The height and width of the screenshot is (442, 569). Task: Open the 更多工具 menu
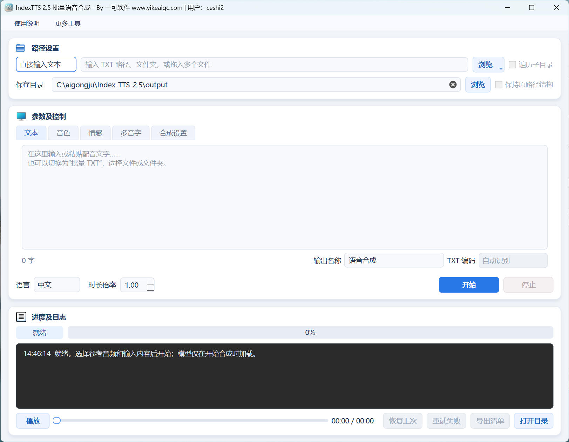click(x=68, y=24)
